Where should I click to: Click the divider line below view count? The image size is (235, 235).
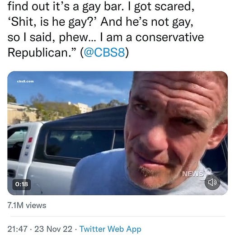(117, 216)
